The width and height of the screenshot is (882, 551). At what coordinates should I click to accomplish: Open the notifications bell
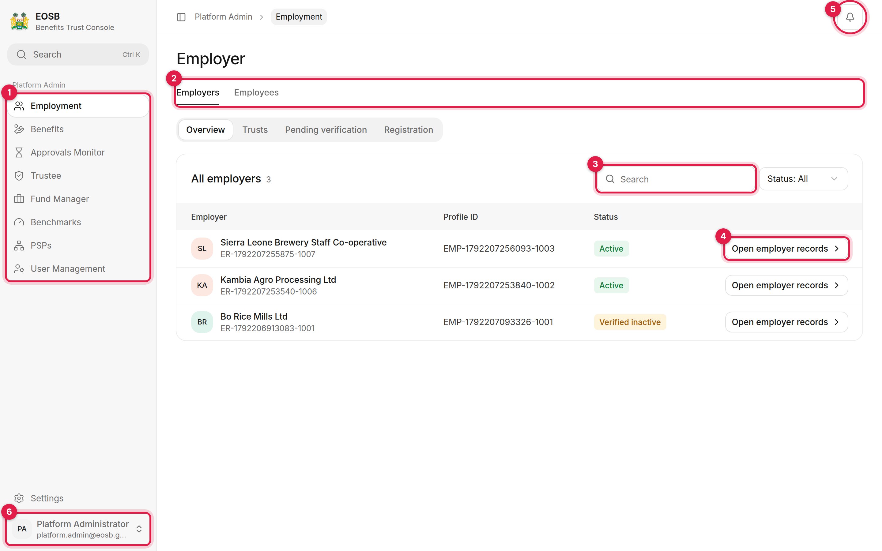(x=850, y=17)
